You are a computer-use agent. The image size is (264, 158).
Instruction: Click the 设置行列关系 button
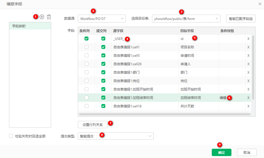(93, 125)
